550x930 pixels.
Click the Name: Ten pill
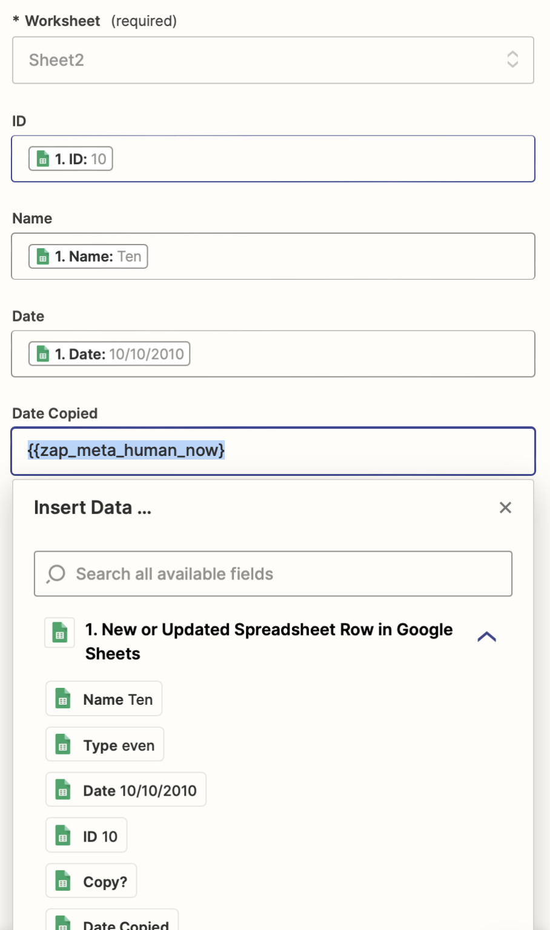pyautogui.click(x=88, y=257)
